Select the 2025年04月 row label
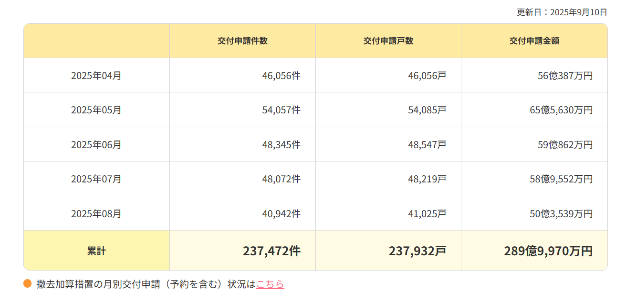 [96, 75]
